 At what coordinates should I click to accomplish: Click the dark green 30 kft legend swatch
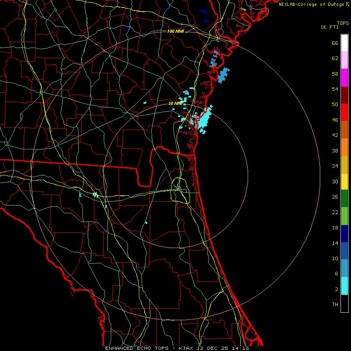[x=344, y=199]
